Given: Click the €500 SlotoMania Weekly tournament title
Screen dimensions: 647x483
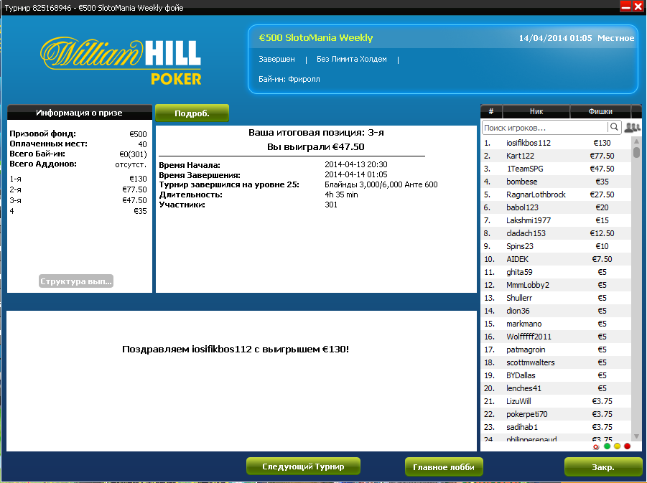Looking at the screenshot, I should (x=316, y=38).
